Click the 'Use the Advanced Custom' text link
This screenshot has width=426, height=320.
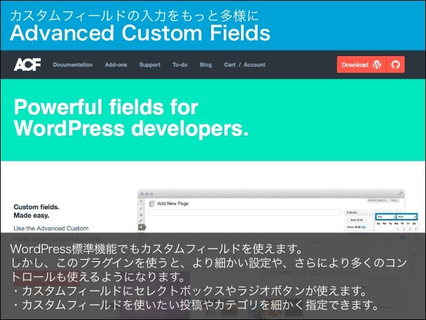(x=51, y=228)
